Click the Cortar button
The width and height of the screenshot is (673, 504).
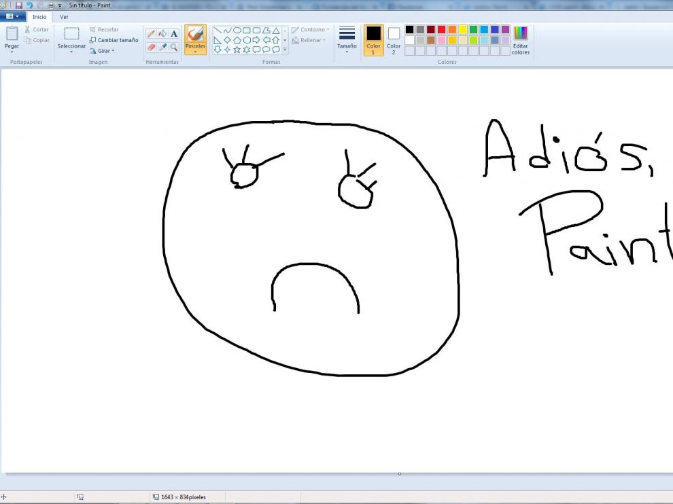[37, 30]
